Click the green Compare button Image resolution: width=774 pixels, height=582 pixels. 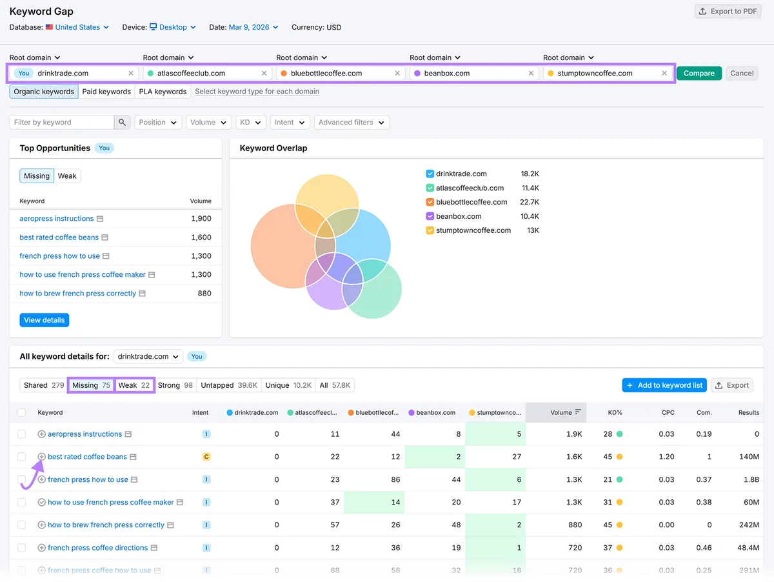point(699,74)
